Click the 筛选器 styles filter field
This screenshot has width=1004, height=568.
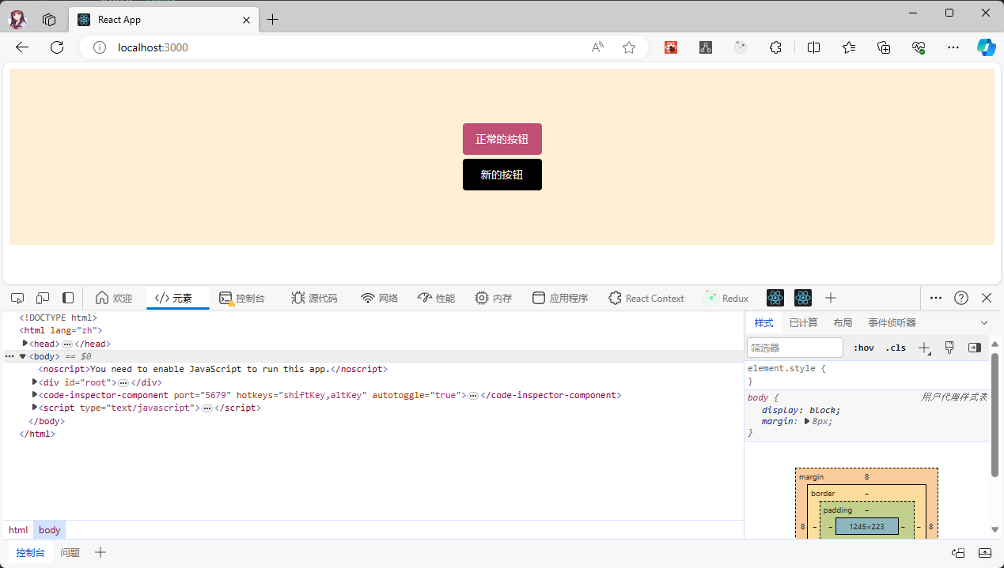[794, 348]
